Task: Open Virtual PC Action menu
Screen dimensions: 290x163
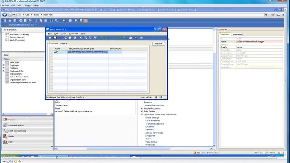Action: [5, 5]
